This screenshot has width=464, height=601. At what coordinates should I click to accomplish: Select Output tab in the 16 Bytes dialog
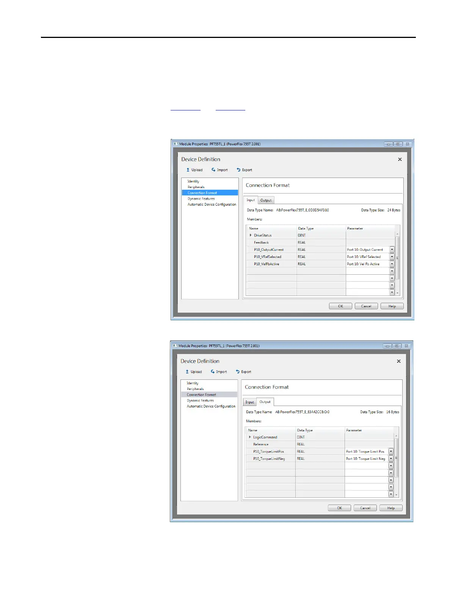(265, 402)
